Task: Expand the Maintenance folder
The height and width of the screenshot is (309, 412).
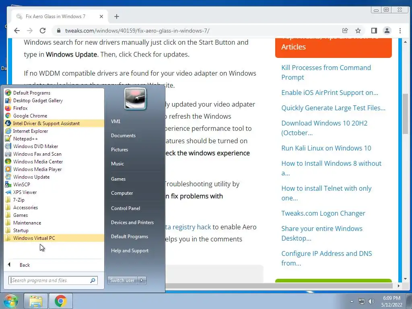Action: click(x=54, y=222)
